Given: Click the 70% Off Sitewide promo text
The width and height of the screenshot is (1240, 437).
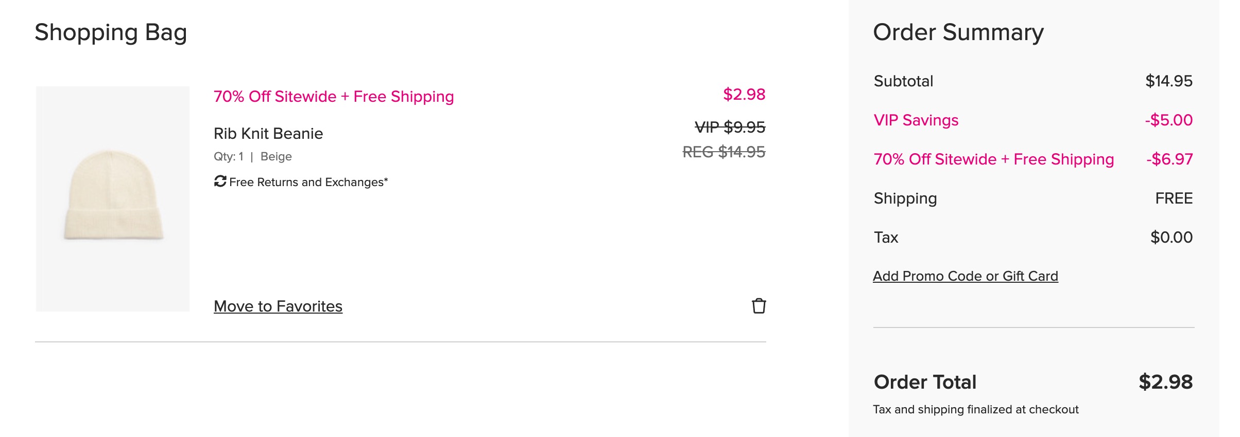Looking at the screenshot, I should point(334,96).
